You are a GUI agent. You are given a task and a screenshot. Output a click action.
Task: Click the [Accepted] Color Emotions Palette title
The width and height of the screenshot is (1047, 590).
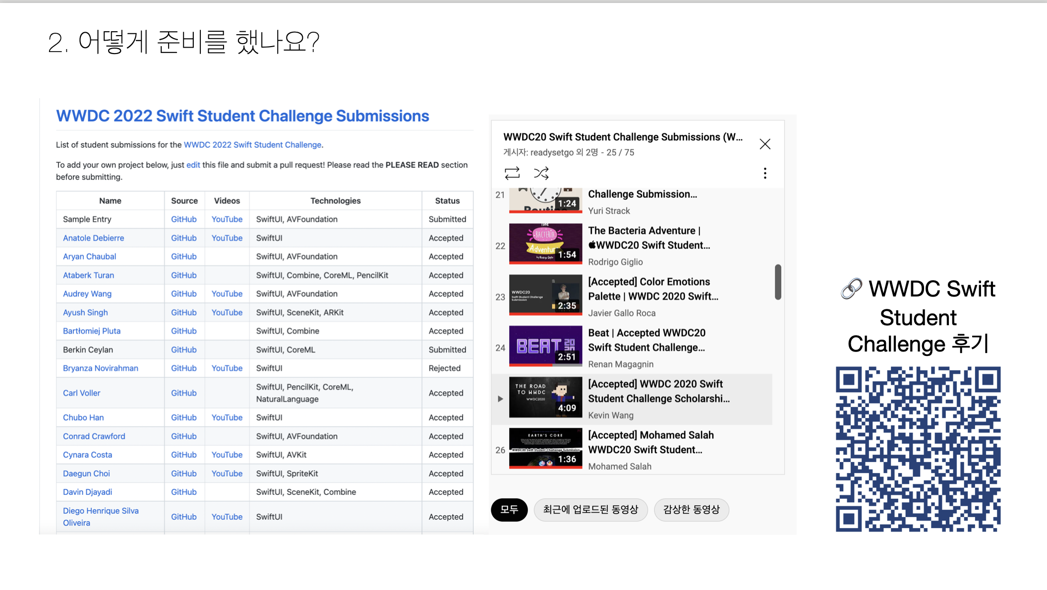653,289
